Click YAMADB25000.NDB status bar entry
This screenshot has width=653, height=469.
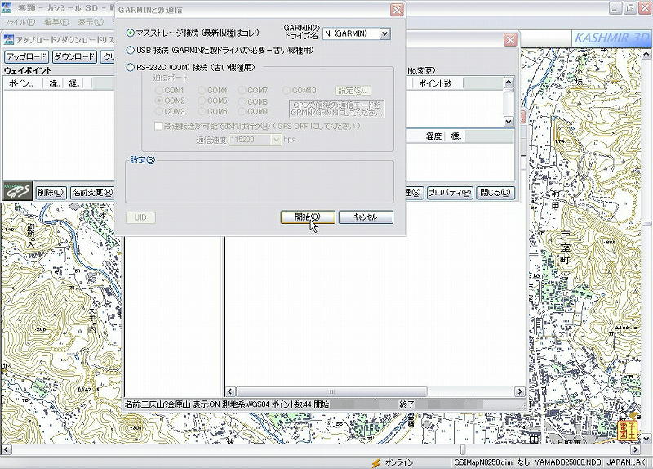(x=567, y=462)
